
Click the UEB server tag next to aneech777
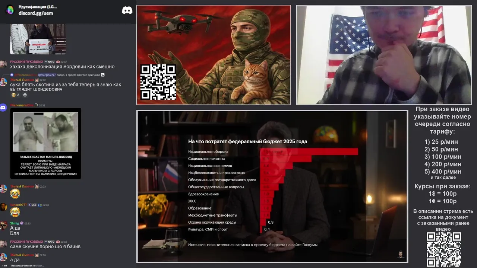click(x=32, y=205)
